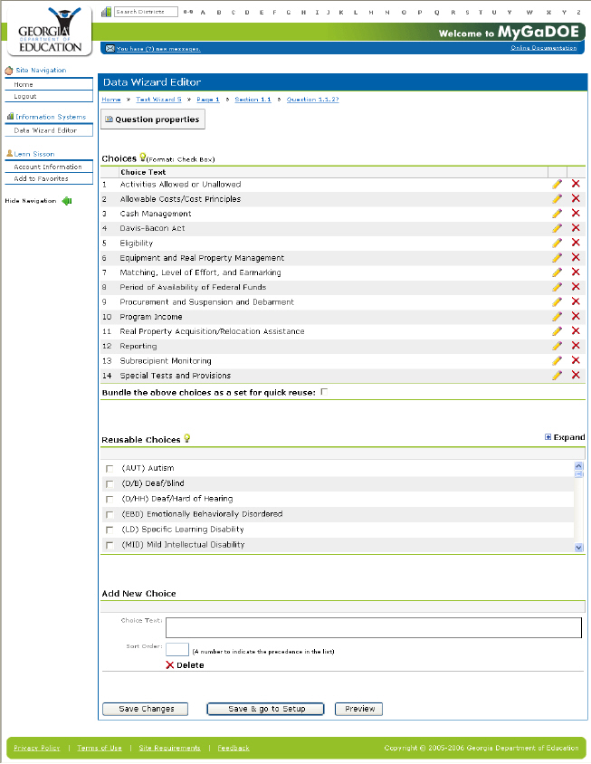Check the bundle choices for reuse box
591x764 pixels.
coord(324,392)
